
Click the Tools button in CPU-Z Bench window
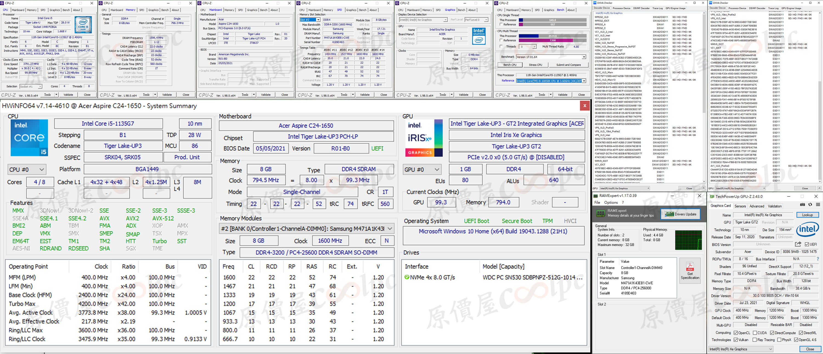[542, 95]
